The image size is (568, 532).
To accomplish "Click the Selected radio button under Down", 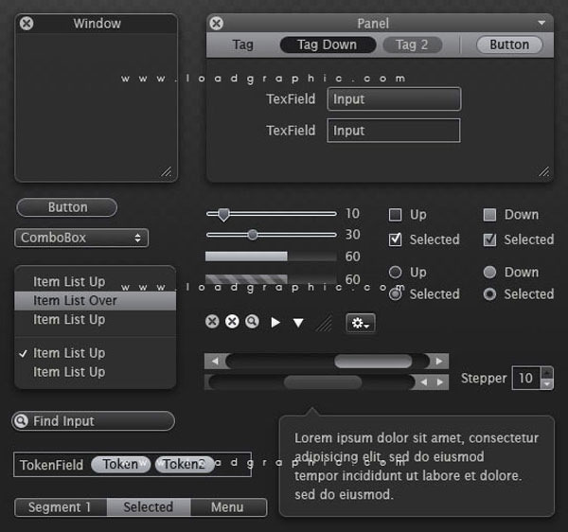I will tap(489, 294).
